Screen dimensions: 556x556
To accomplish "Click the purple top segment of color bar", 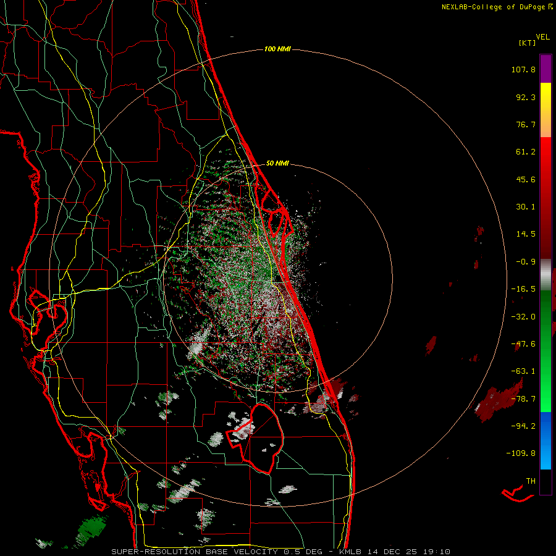I will 545,69.
